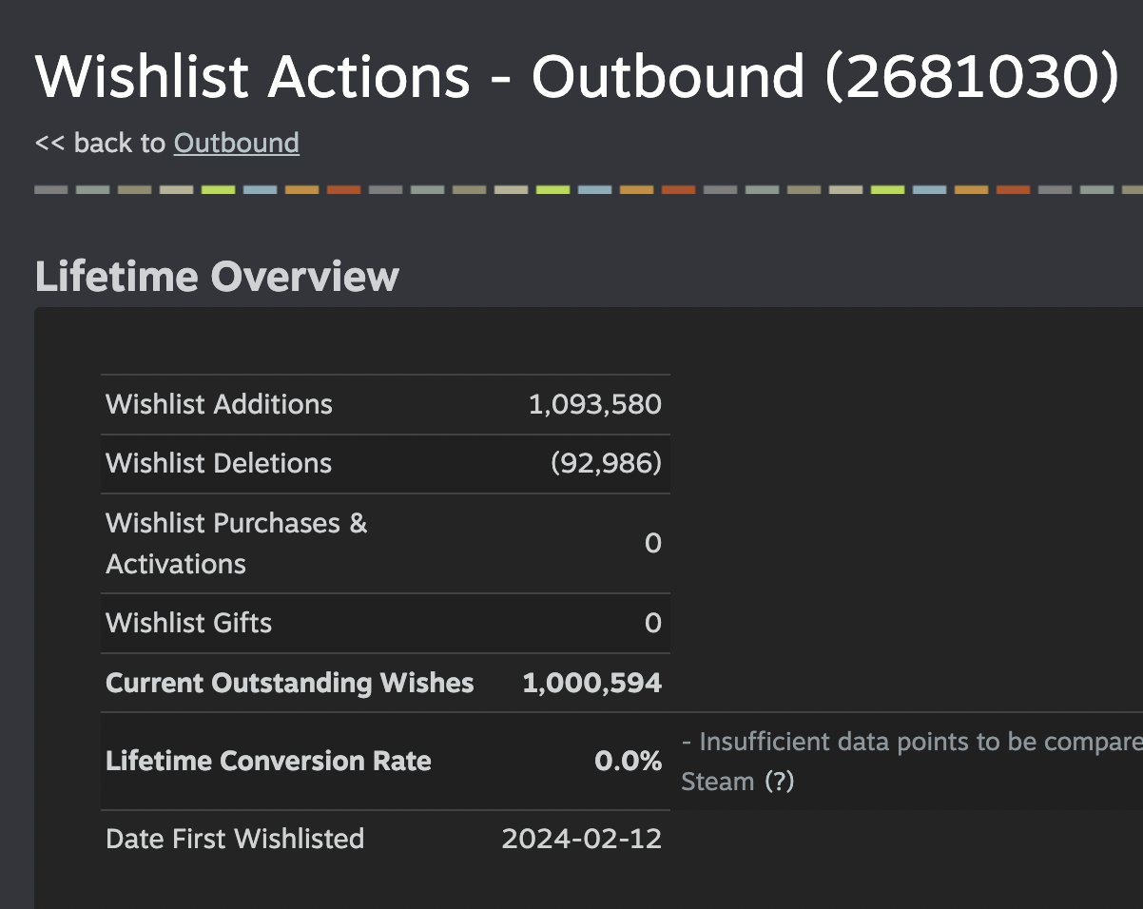Viewport: 1143px width, 909px height.
Task: Select the Wishlist Additions row label
Action: (x=219, y=404)
